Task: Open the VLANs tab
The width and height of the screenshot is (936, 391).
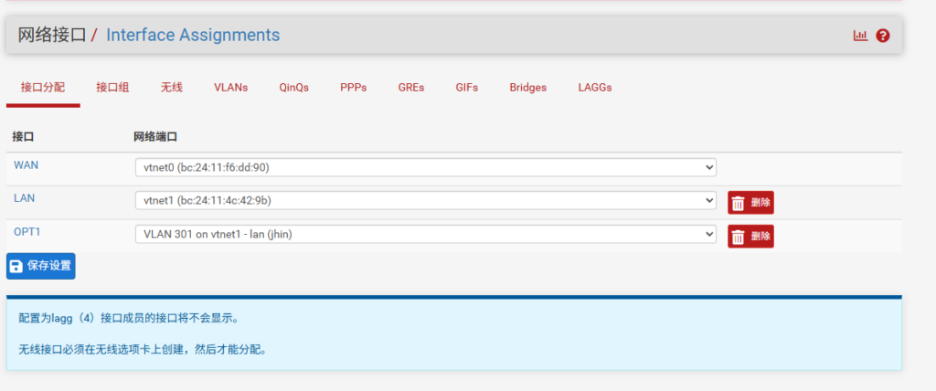Action: point(230,88)
